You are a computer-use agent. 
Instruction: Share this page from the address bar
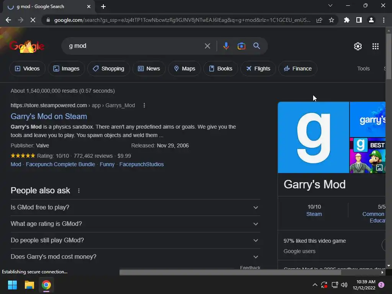click(319, 20)
